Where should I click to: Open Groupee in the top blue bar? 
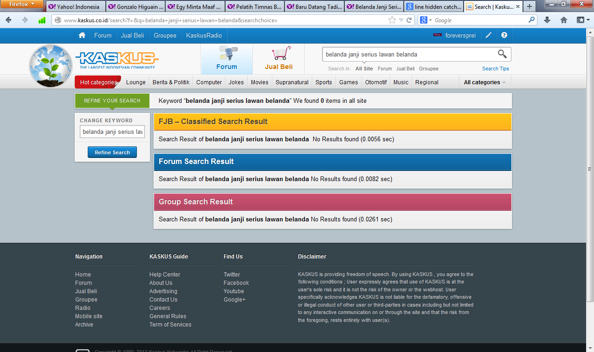[x=165, y=35]
